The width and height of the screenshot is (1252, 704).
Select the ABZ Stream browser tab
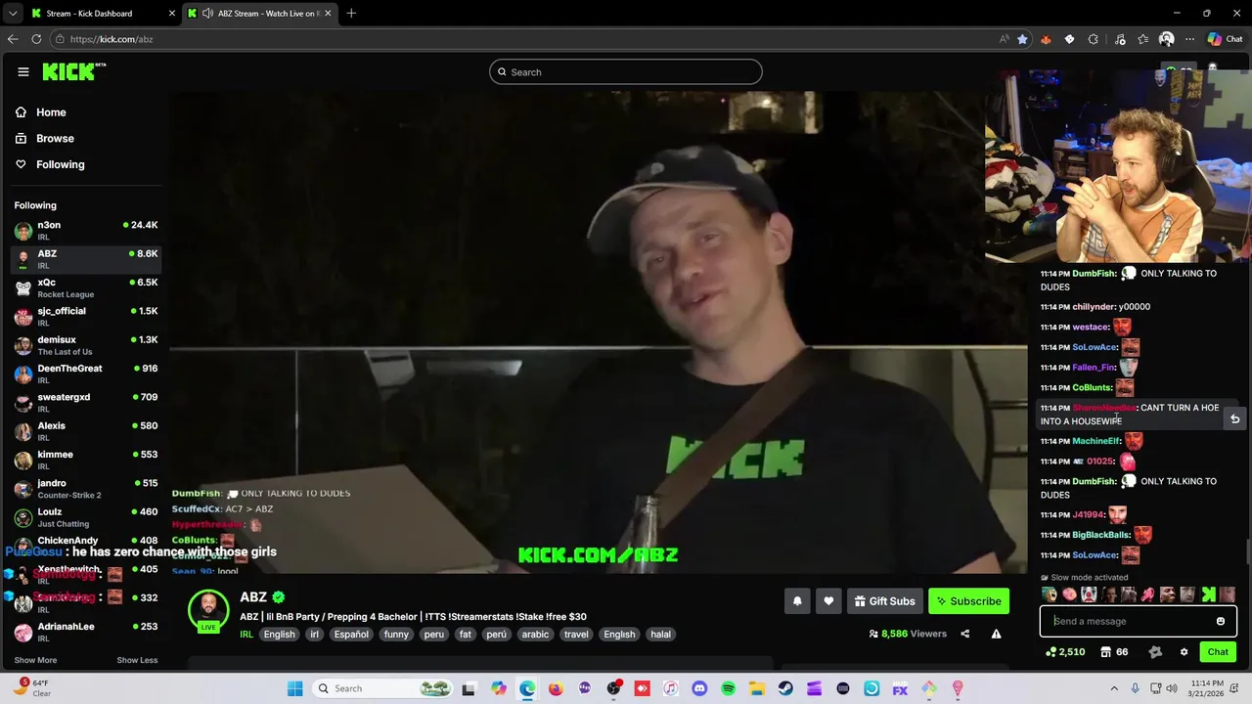coord(260,14)
